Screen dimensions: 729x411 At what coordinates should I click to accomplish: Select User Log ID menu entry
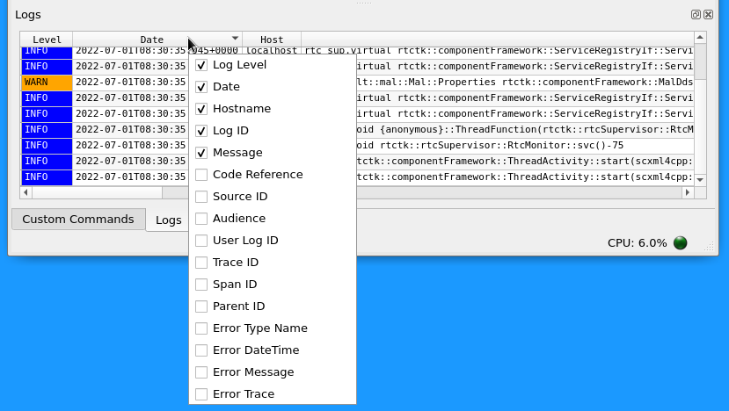click(x=245, y=241)
